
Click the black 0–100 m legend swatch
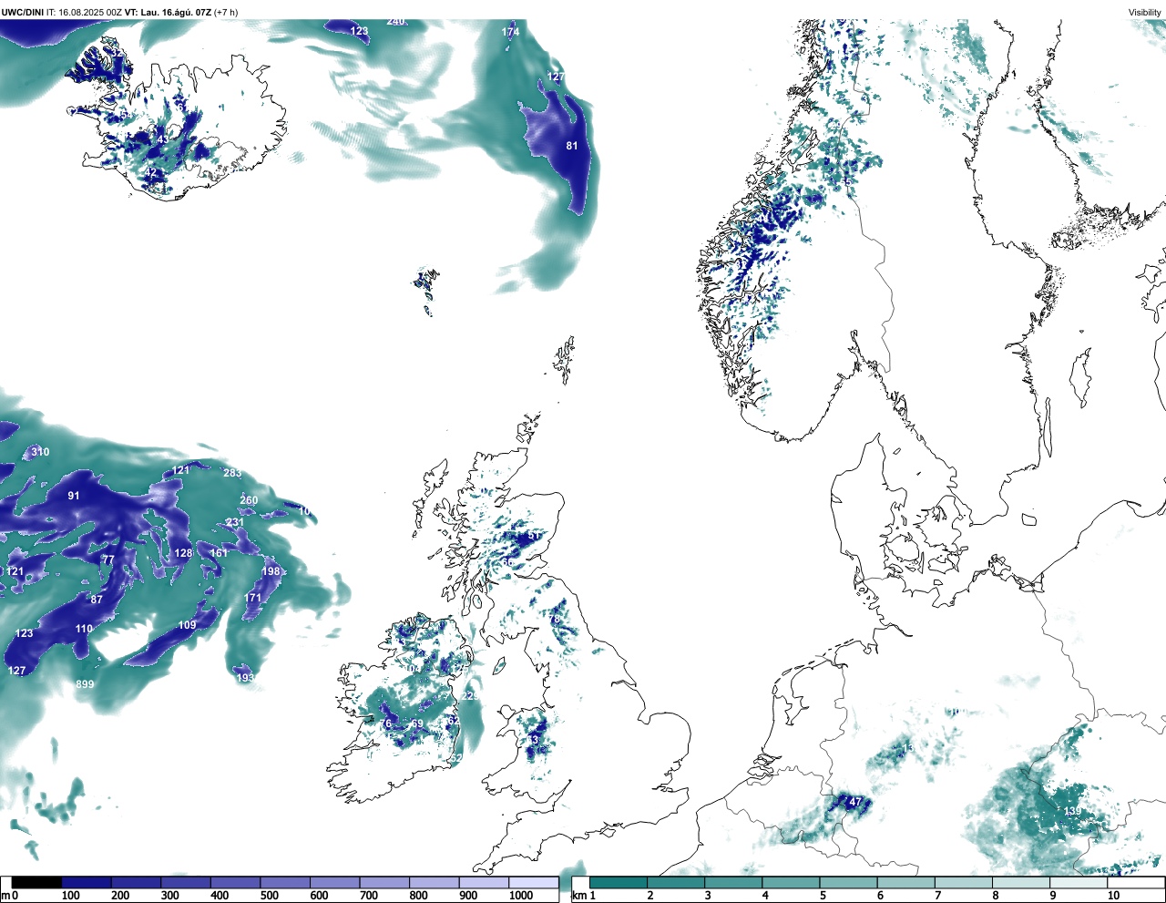(x=36, y=882)
